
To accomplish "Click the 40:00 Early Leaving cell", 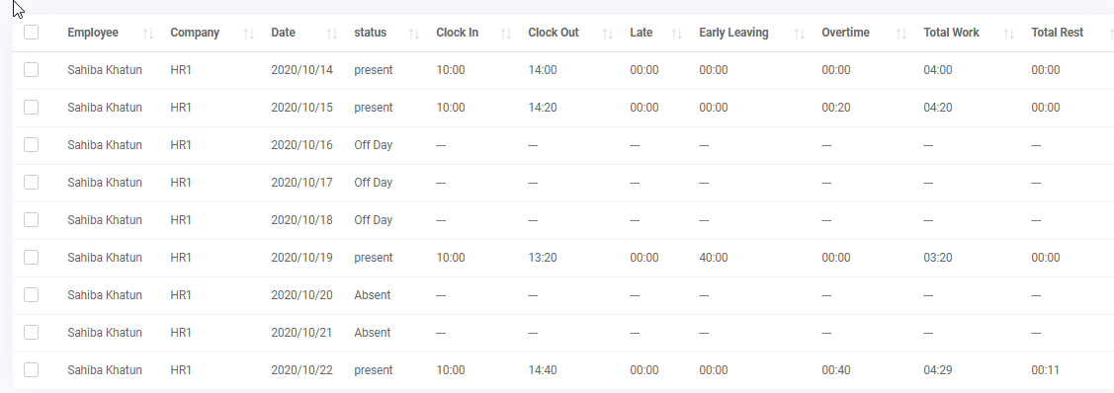I will 714,258.
